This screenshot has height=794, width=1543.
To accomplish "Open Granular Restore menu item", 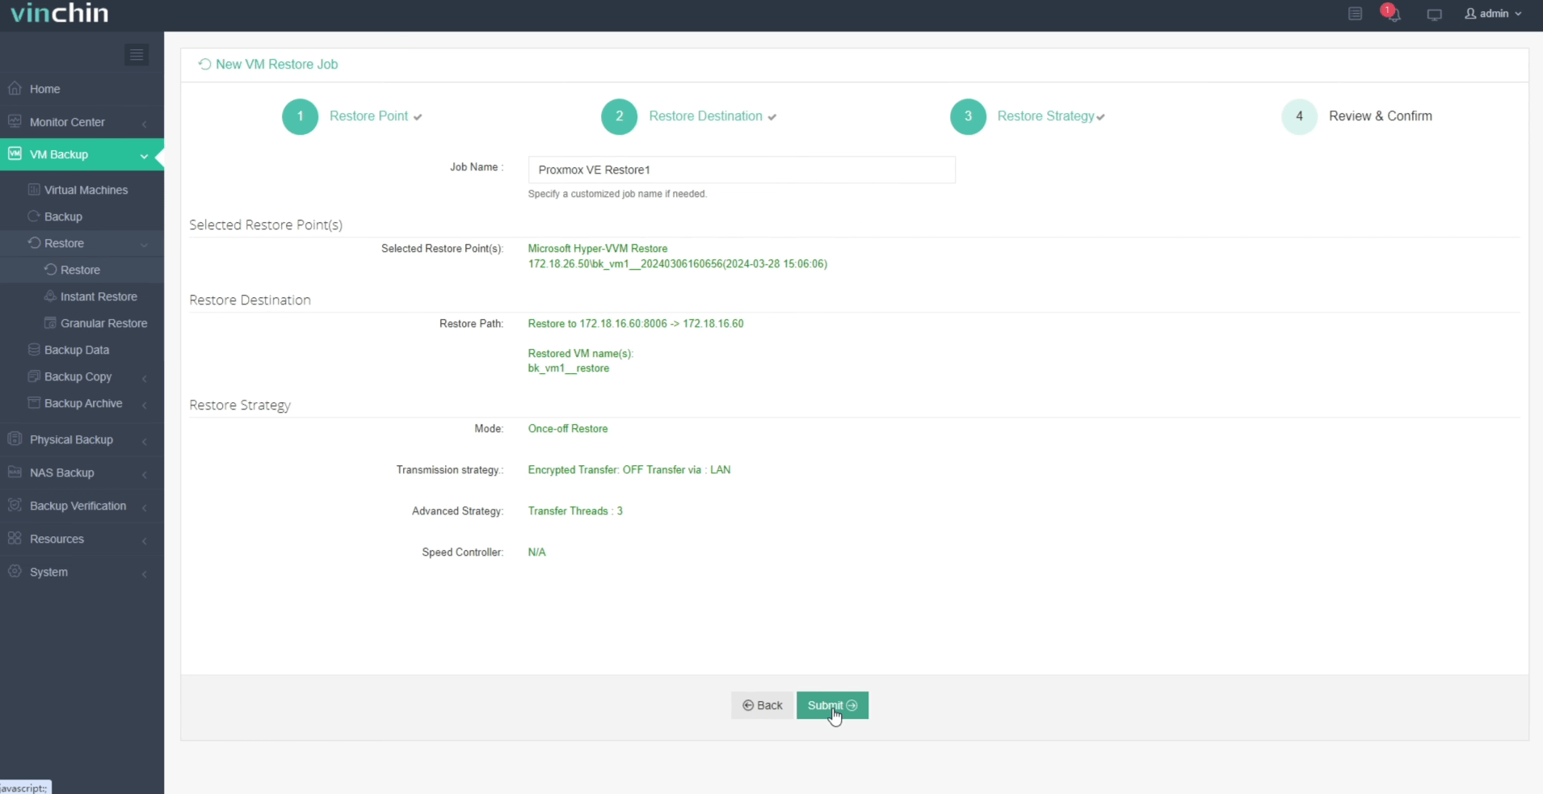I will [82, 323].
